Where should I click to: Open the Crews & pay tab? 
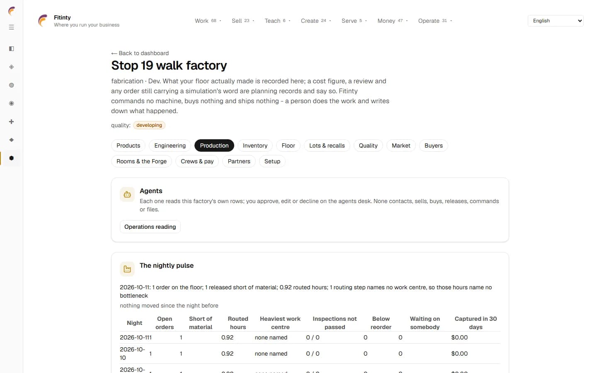[x=197, y=161]
